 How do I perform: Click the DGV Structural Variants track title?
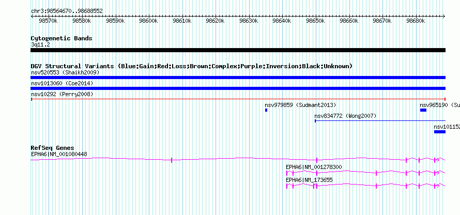click(192, 66)
